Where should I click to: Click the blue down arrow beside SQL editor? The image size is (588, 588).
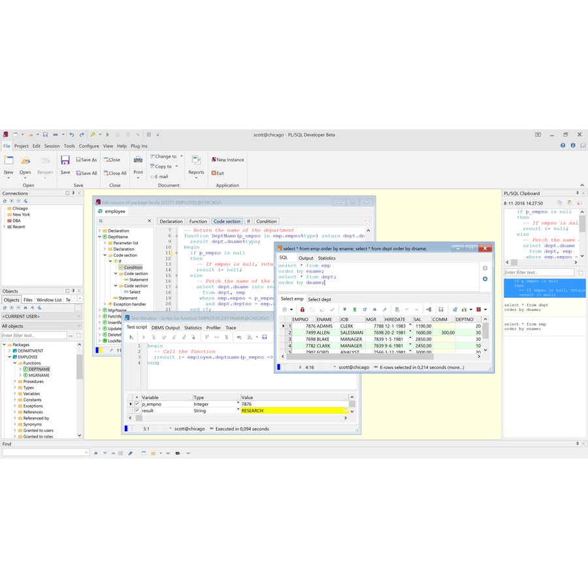485,279
